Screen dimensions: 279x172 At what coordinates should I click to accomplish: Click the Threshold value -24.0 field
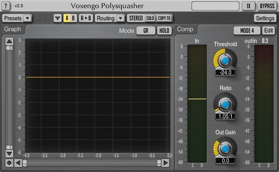pos(225,72)
